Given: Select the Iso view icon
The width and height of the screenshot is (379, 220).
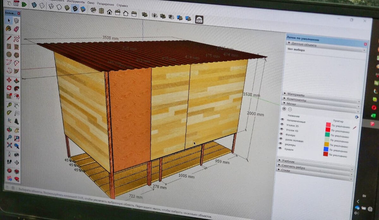Looking at the screenshot, I should pos(93,11).
